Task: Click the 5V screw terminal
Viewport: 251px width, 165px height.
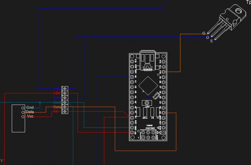Action: (65, 111)
